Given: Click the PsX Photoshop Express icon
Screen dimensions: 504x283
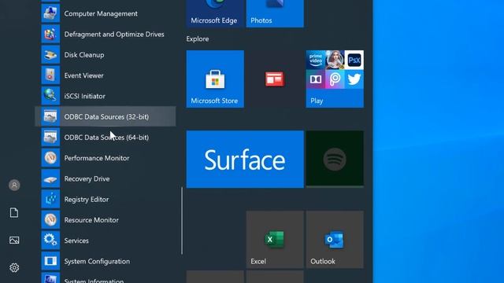Looking at the screenshot, I should point(354,60).
